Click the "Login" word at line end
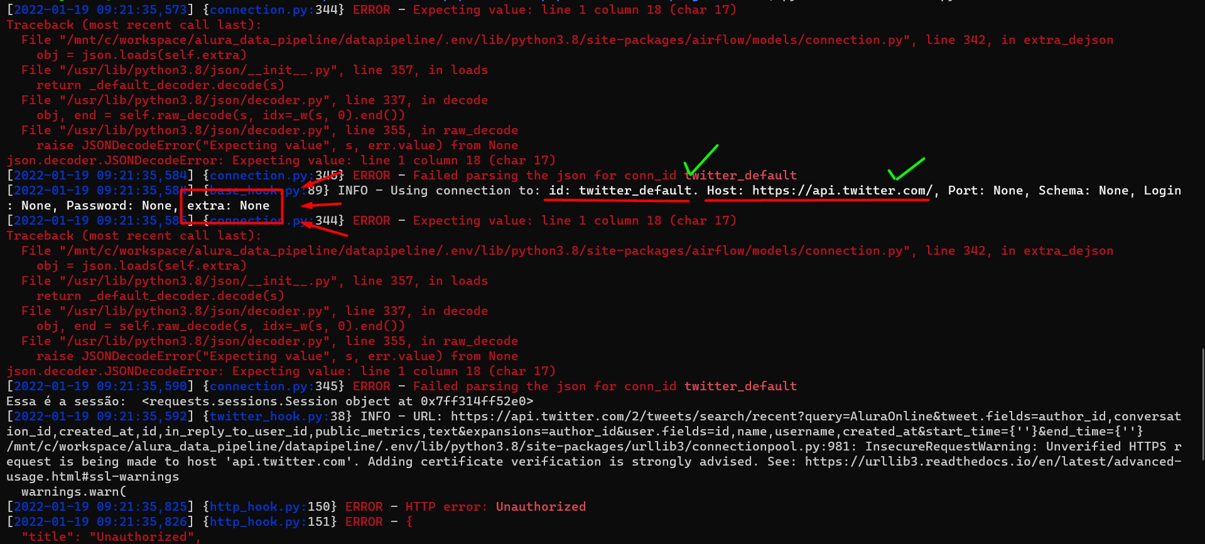1205x544 pixels. tap(1162, 190)
